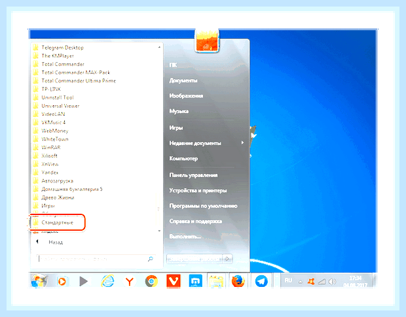Open Maxthon browser taskbar icon
Screen dimensions: 406x317
pos(196,281)
